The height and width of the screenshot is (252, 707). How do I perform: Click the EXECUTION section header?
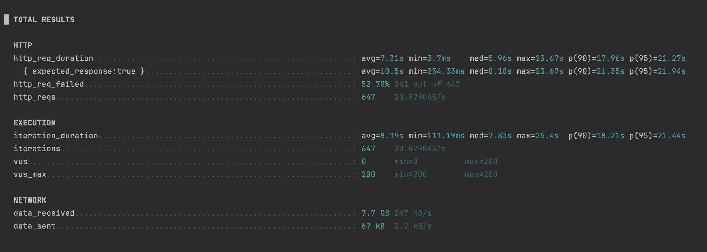[x=34, y=123]
